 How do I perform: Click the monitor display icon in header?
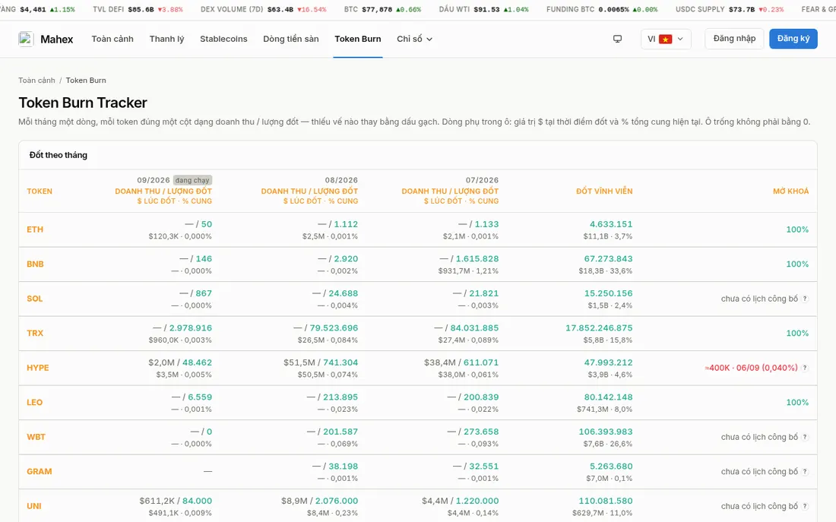617,39
